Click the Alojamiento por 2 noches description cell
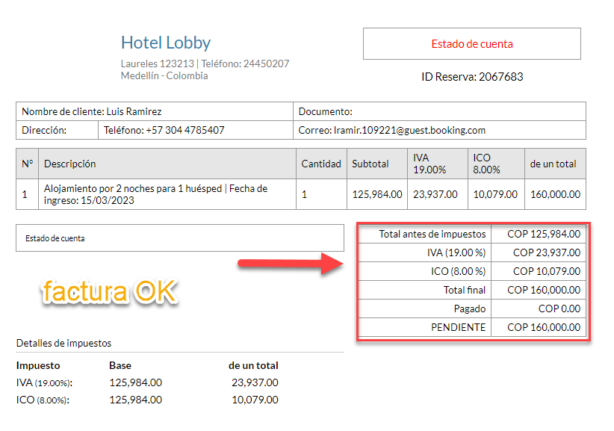 click(167, 194)
